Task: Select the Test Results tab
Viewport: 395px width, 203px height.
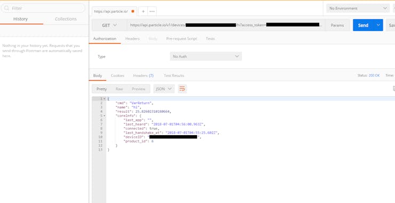Action: [x=174, y=75]
